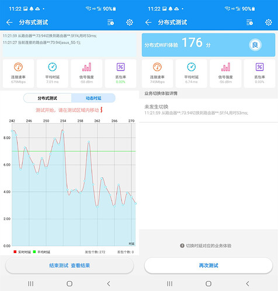Tap the 分布式WiFi体验 176 分 score banner
Screen dimensions: 278x291
(x=208, y=45)
